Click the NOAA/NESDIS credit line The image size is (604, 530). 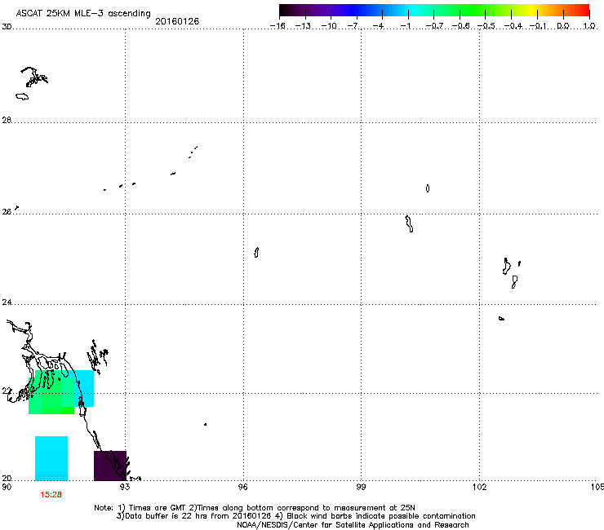[353, 525]
